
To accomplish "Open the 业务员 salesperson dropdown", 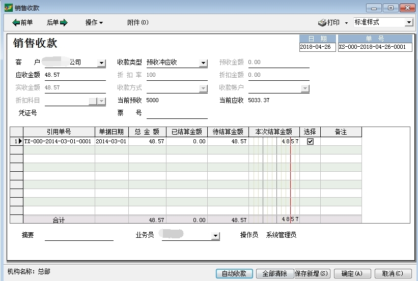I will (x=216, y=236).
